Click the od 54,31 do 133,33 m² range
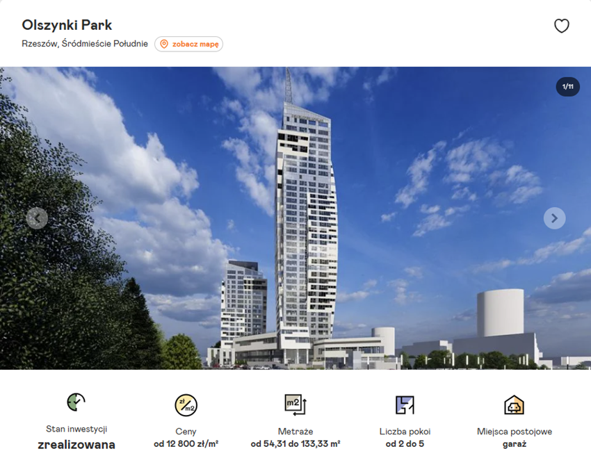 tap(295, 444)
